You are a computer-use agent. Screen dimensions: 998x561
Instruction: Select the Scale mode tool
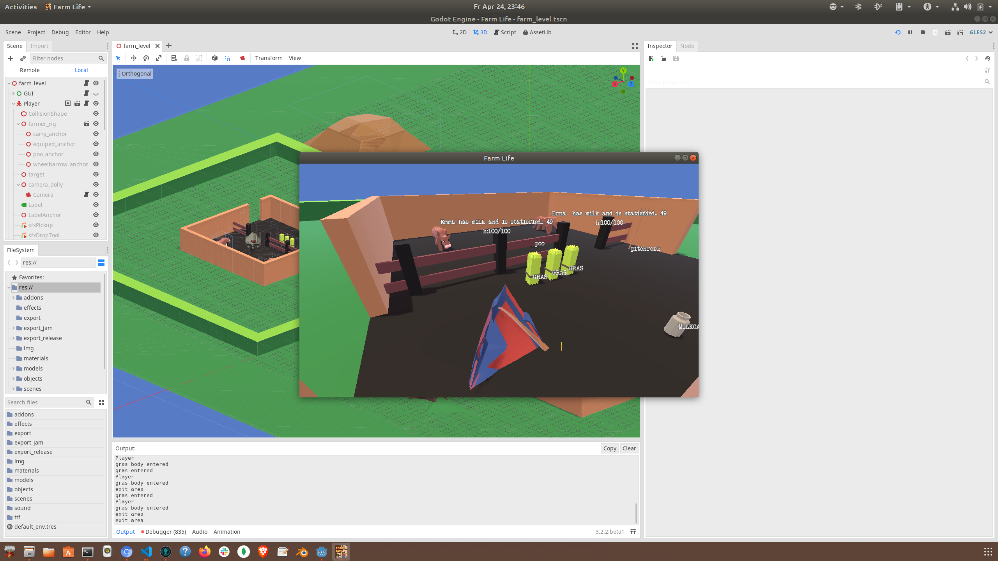pos(159,58)
